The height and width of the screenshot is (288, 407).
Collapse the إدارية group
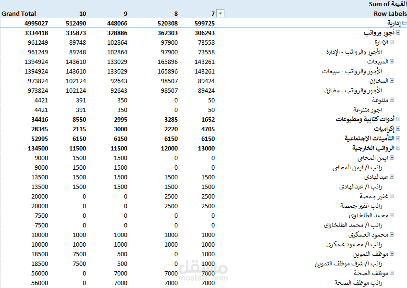[x=404, y=23]
